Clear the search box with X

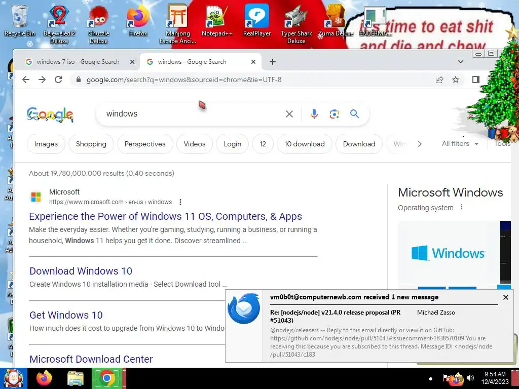pyautogui.click(x=289, y=114)
